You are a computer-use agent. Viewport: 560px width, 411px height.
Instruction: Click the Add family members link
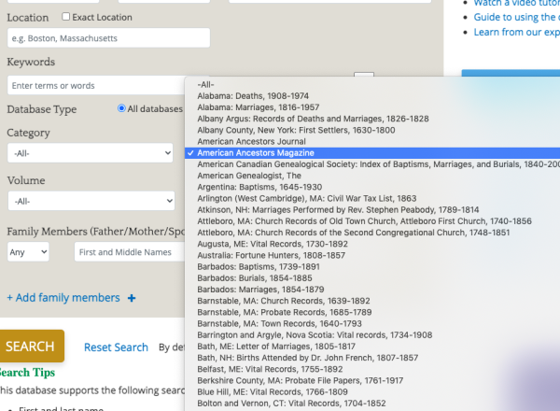(63, 298)
